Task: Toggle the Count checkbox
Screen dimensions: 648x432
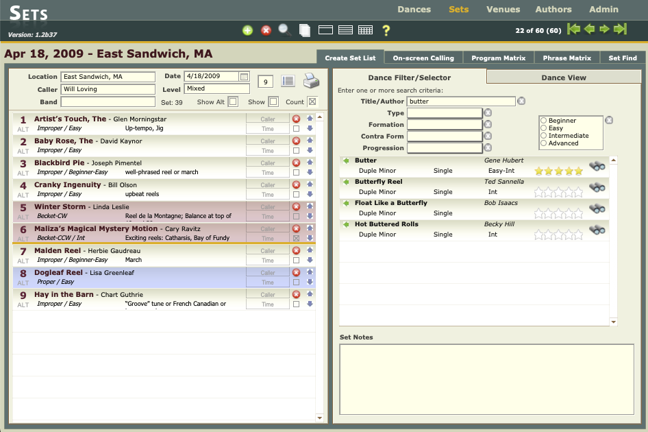Action: (312, 102)
